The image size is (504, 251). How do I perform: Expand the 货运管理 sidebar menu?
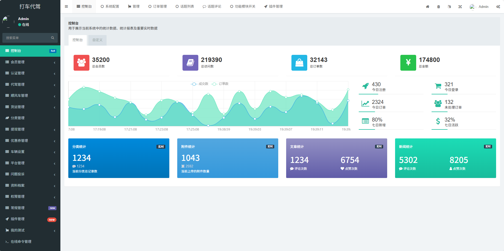click(x=30, y=107)
